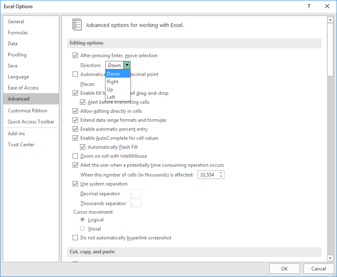The width and height of the screenshot is (337, 277).
Task: Check Do not automatically hyperlink screenshot
Action: click(75, 238)
